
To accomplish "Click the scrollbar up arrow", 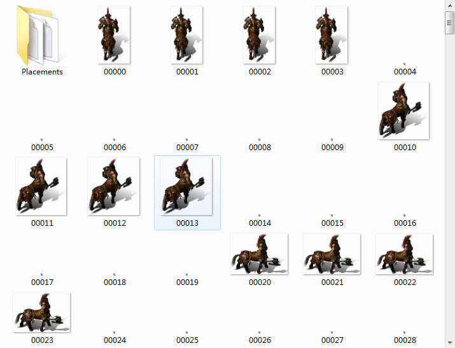I will 449,5.
